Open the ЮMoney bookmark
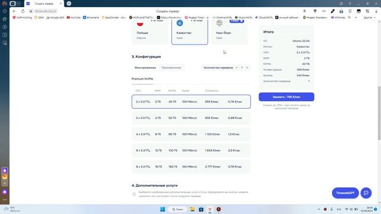Viewport: 381px width, 214px height. point(338,17)
